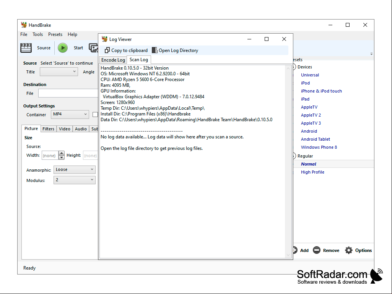Select the Universal preset

point(310,75)
